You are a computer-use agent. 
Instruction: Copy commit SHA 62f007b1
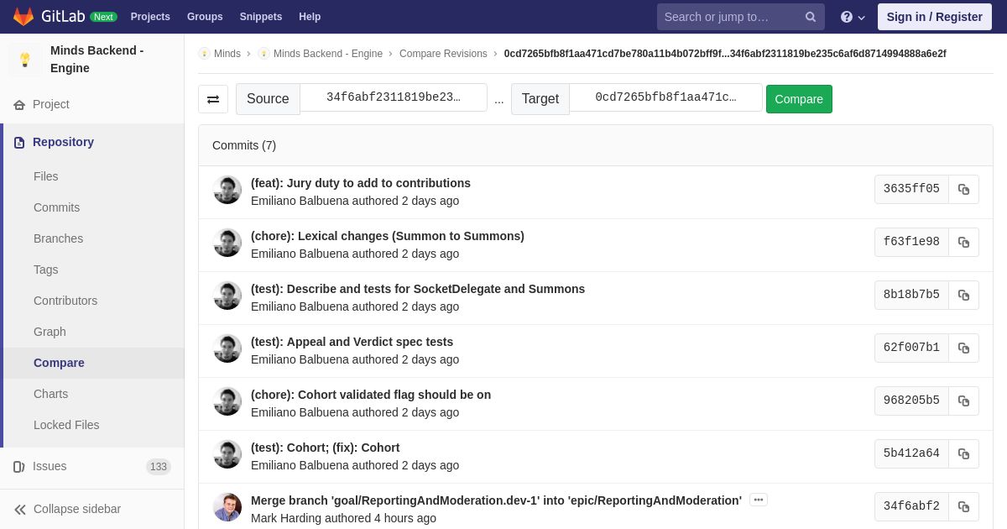[963, 348]
